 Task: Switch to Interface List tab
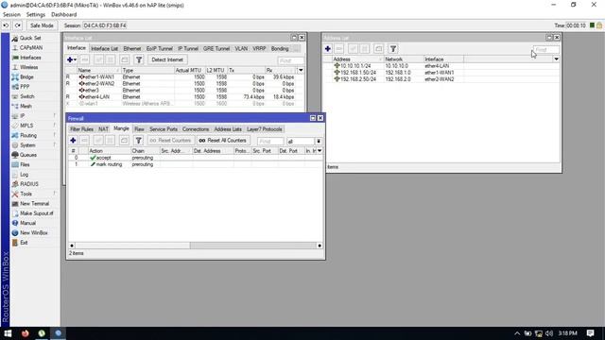[104, 48]
